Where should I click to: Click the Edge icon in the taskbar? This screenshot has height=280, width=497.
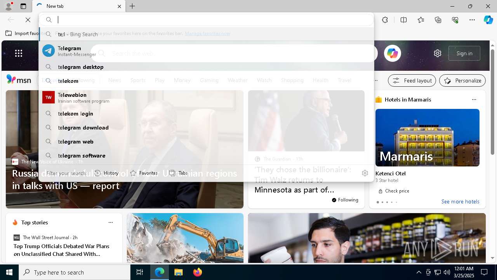click(160, 272)
